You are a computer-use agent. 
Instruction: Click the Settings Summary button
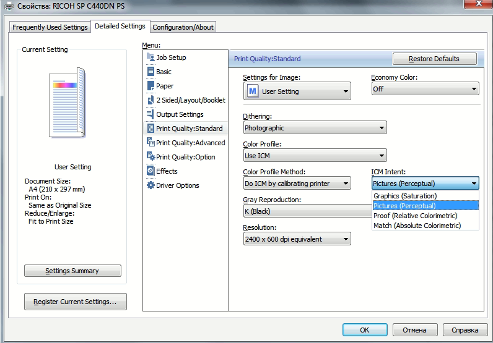tap(72, 271)
